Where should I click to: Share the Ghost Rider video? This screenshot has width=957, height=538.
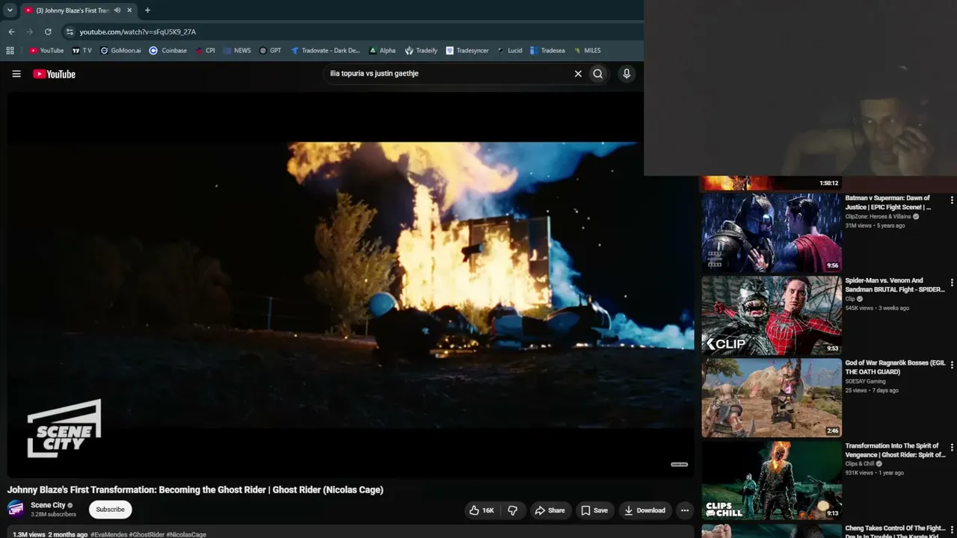[550, 510]
